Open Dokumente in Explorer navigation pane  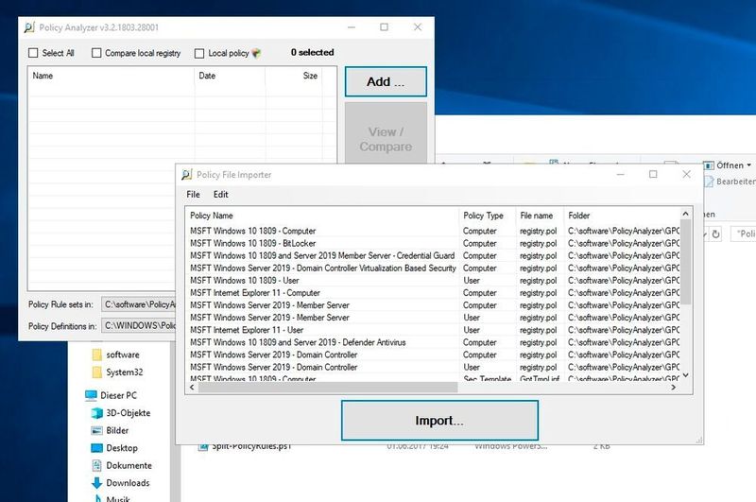(x=129, y=466)
